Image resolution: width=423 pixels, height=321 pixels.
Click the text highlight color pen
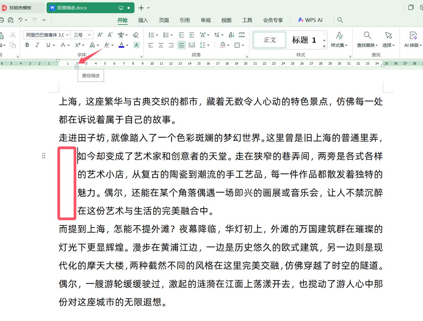107,45
